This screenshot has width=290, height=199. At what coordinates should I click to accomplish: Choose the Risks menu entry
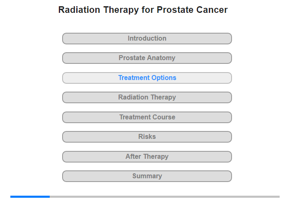tap(147, 137)
